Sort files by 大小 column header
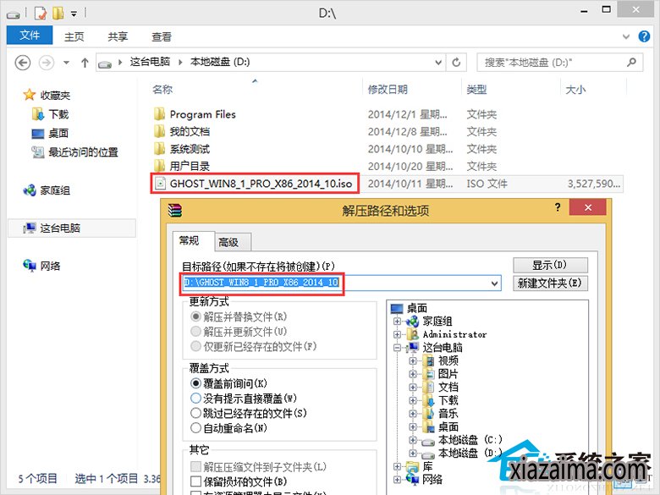This screenshot has width=660, height=495. [576, 89]
